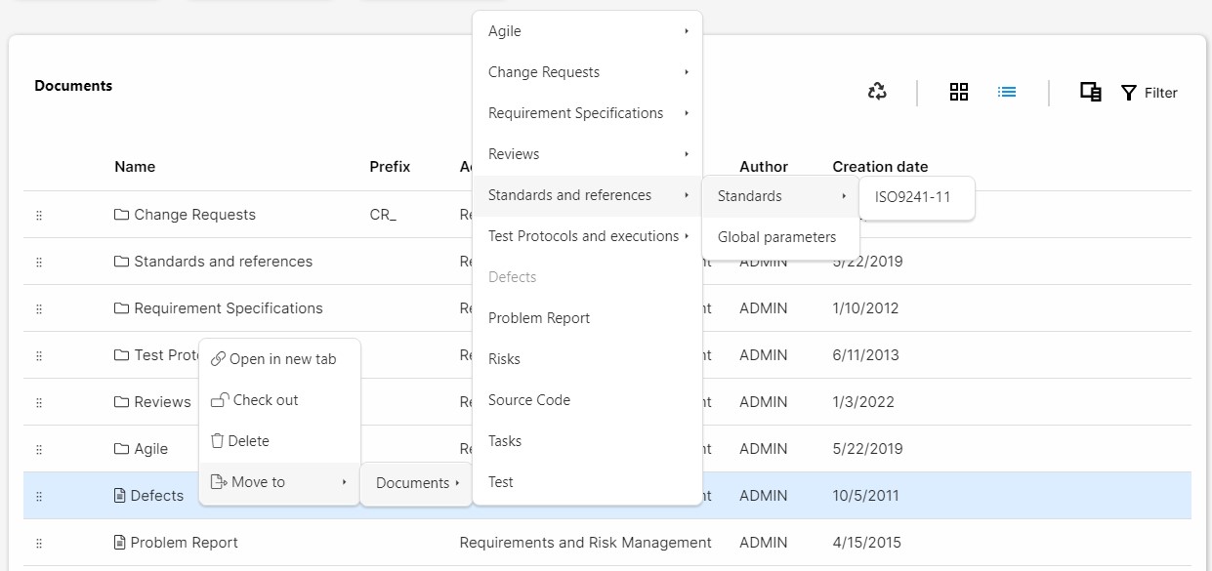This screenshot has height=571, width=1212.
Task: Expand the Move to submenu
Action: [279, 482]
